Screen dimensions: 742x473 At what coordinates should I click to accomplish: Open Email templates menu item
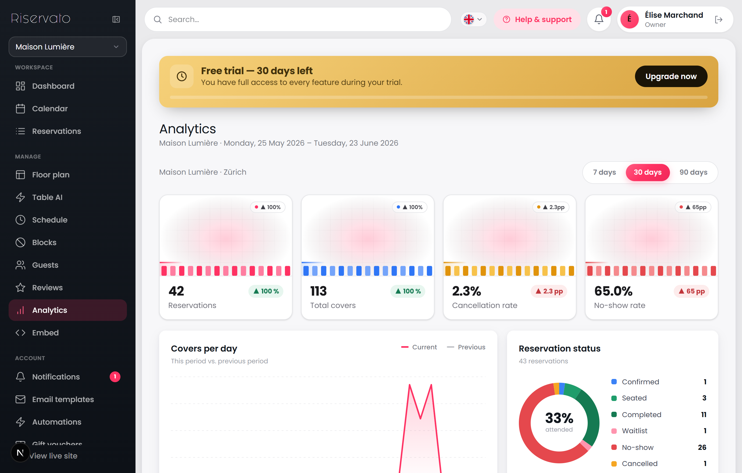[x=68, y=399]
